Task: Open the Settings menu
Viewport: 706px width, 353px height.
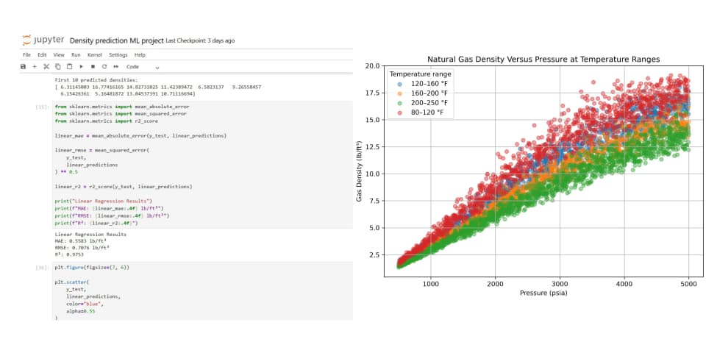Action: [118, 55]
